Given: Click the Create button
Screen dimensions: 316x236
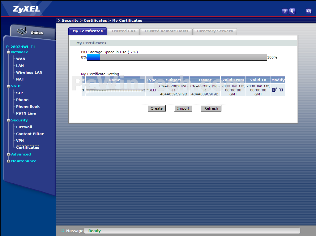Looking at the screenshot, I should tap(156, 108).
